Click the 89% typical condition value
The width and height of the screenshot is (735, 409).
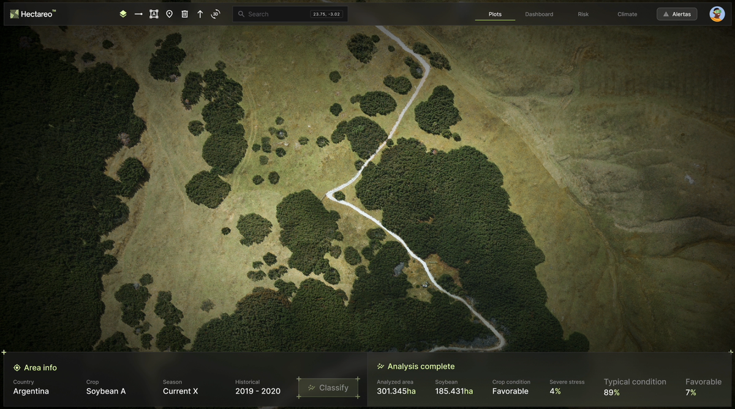[x=612, y=393]
